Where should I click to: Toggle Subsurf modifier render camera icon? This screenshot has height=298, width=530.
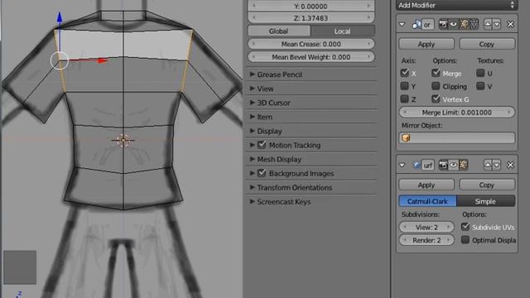(443, 165)
